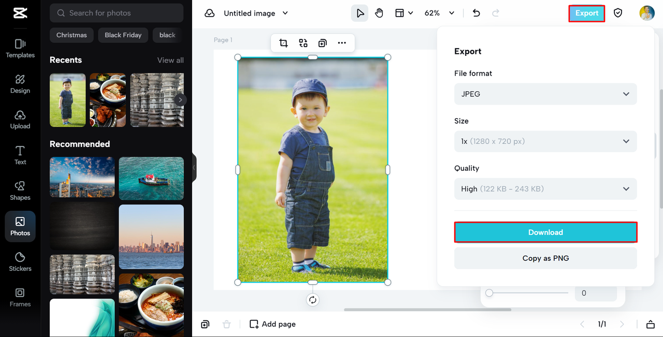Image resolution: width=663 pixels, height=337 pixels.
Task: Click the Search for photos field
Action: pyautogui.click(x=117, y=13)
